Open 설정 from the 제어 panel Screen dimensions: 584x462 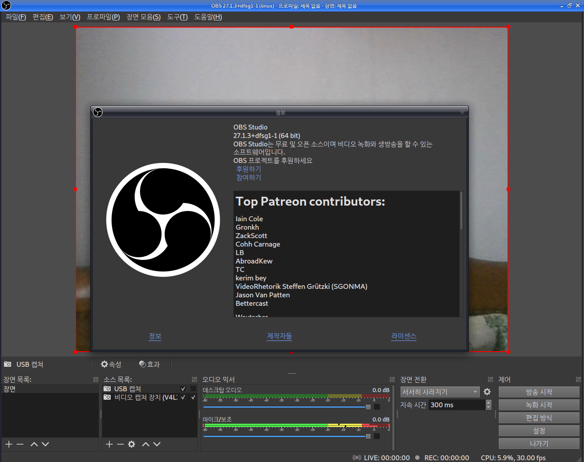tap(539, 430)
